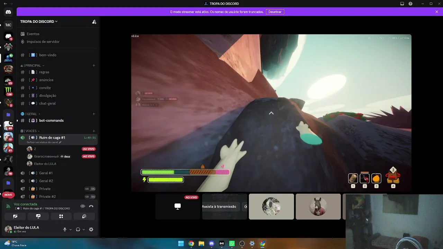Start screen sharing from the voice panel
This screenshot has height=249, width=443.
(38, 216)
